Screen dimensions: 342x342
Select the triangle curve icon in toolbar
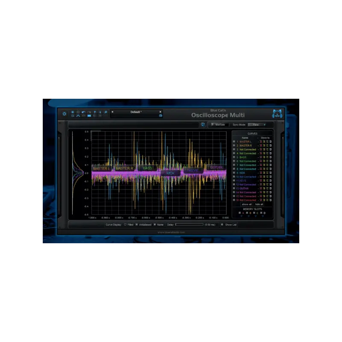point(78,116)
